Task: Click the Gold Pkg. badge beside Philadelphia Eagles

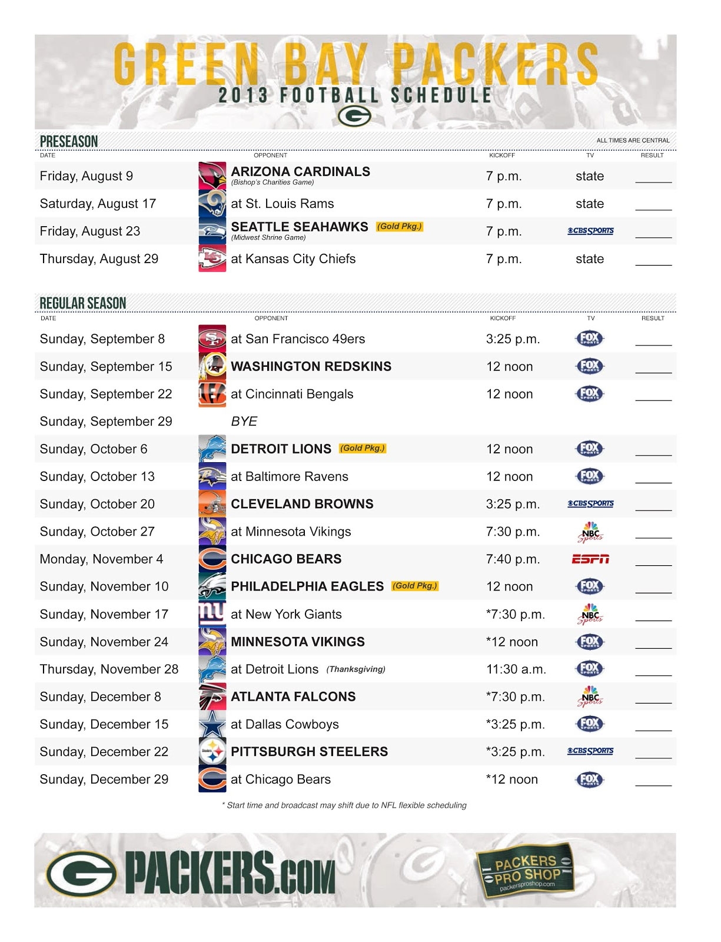Action: (x=415, y=586)
